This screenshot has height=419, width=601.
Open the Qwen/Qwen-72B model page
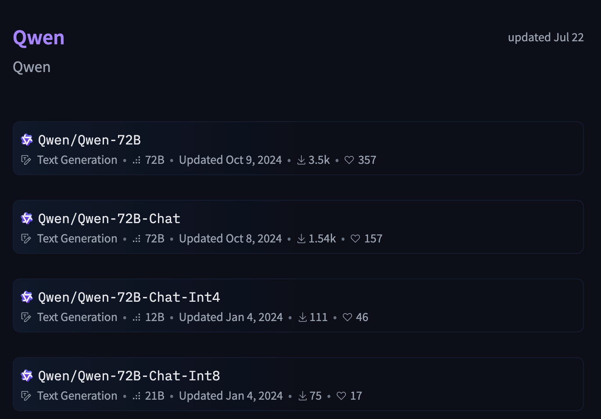89,140
